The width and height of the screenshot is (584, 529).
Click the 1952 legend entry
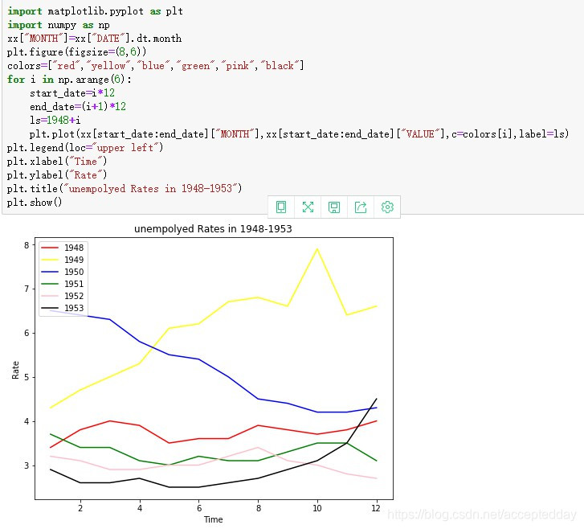(x=62, y=296)
